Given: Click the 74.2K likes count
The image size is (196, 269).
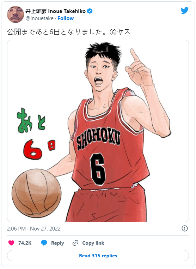Looking at the screenshot, I should (25, 243).
